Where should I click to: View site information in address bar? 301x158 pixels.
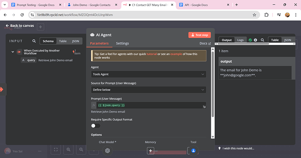coord(32,15)
